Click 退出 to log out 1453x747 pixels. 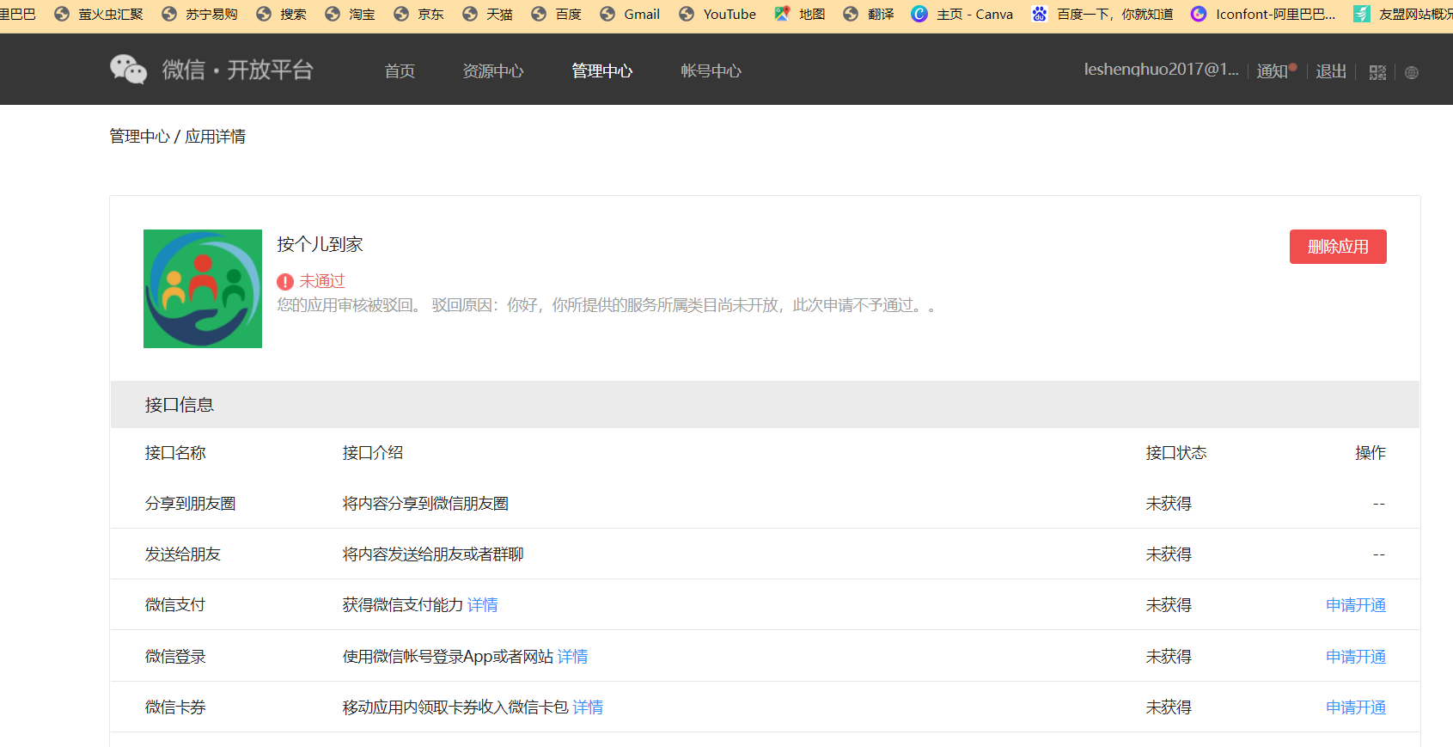(1331, 71)
